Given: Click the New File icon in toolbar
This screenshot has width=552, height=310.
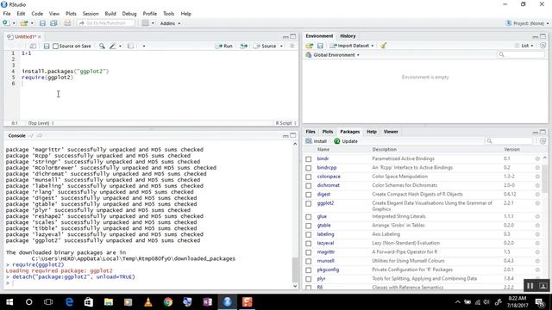Looking at the screenshot, I should click(6, 23).
